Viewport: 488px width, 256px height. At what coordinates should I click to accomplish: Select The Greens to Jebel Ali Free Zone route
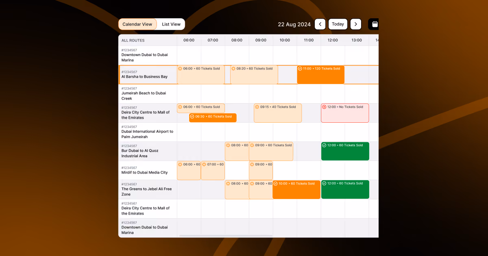(148, 189)
